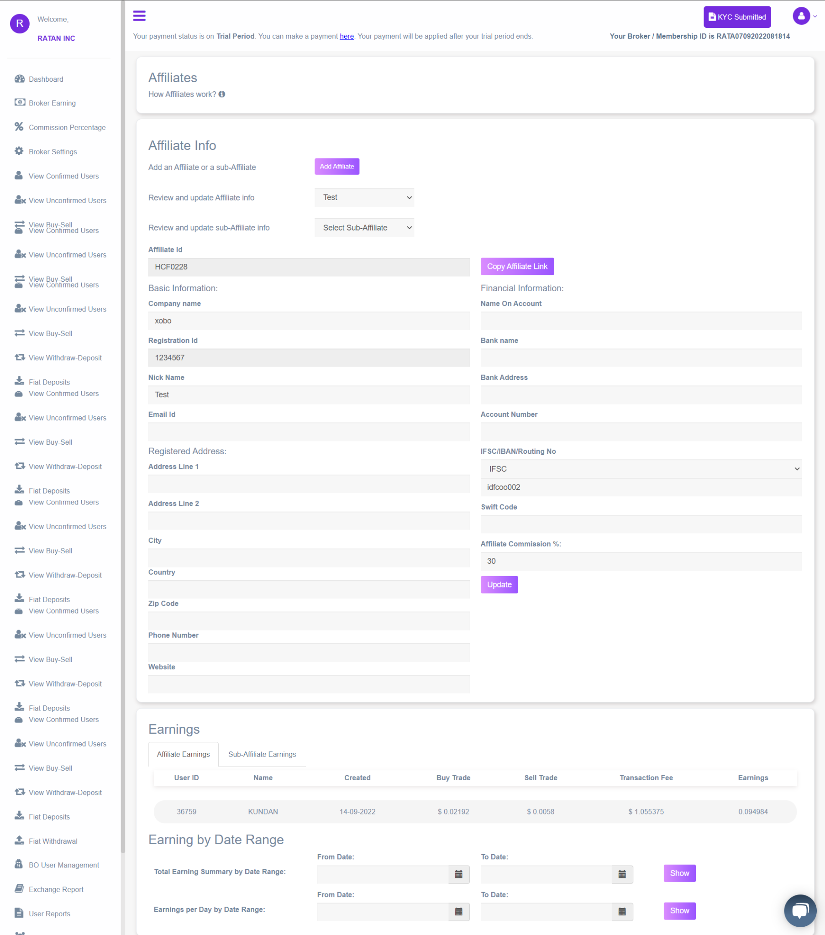Open BO User Management

coord(63,865)
